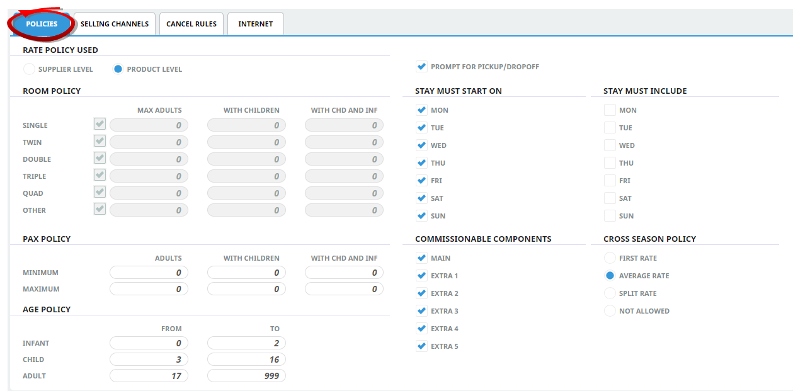Uncheck FRI under Stay Must Start On

pyautogui.click(x=421, y=180)
